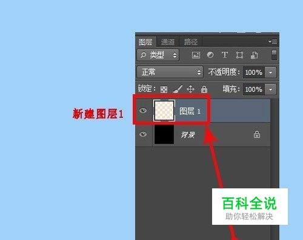Toggle the layer filtering on/off switch
Viewport: 303px width, 240px height.
(274, 55)
